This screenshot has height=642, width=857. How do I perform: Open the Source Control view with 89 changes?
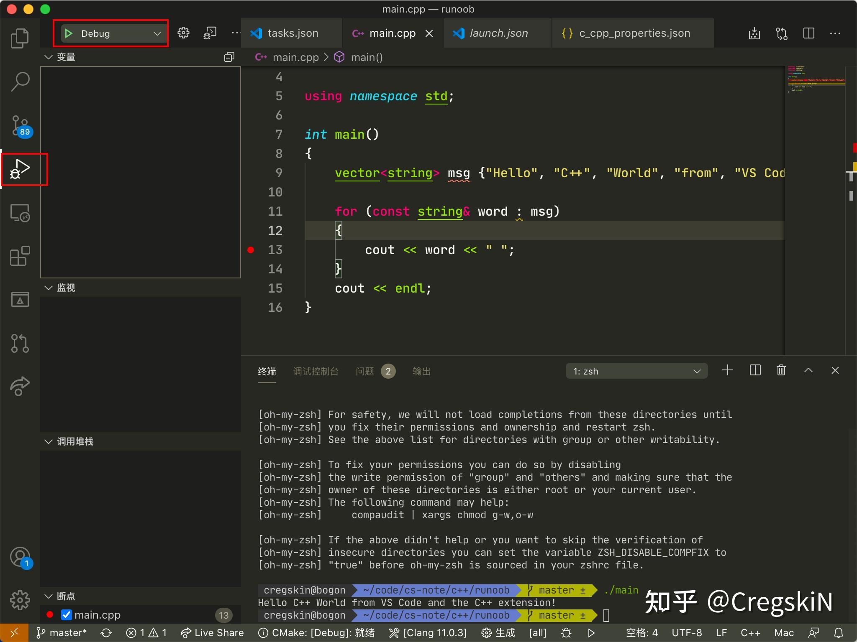pos(20,125)
